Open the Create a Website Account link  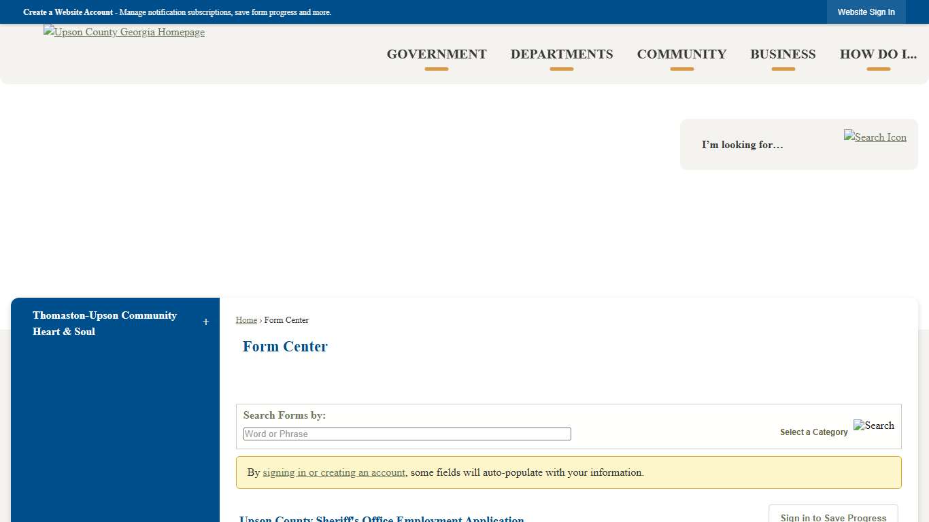pyautogui.click(x=67, y=12)
